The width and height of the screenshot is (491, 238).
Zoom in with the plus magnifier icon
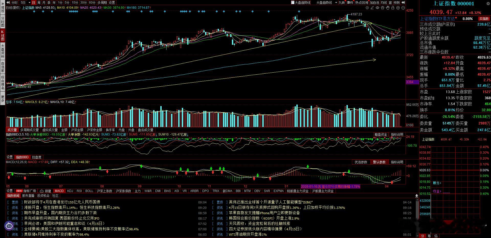click(x=398, y=8)
